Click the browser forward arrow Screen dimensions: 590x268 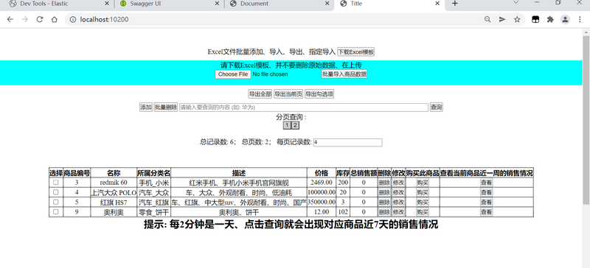tap(25, 20)
